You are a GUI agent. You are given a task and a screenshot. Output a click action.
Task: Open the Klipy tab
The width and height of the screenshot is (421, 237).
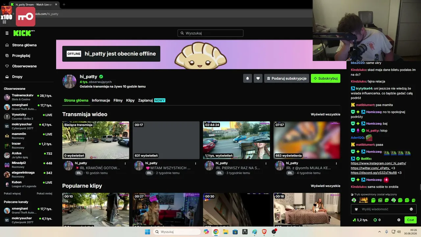(130, 100)
